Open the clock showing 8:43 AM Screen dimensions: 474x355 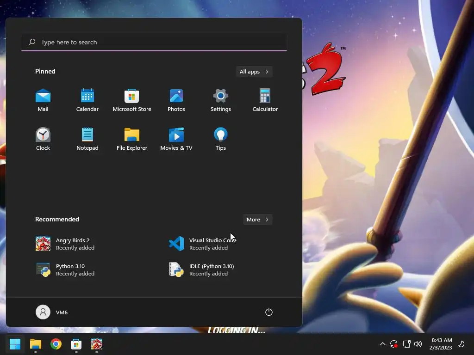[x=441, y=344]
